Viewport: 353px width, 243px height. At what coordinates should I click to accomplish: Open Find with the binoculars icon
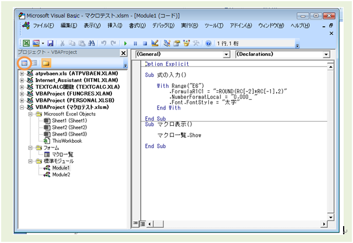pos(92,43)
